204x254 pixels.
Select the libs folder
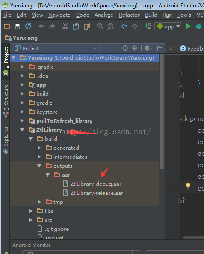[49, 211]
